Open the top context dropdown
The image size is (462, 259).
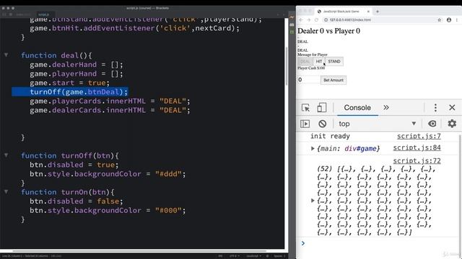coord(377,124)
